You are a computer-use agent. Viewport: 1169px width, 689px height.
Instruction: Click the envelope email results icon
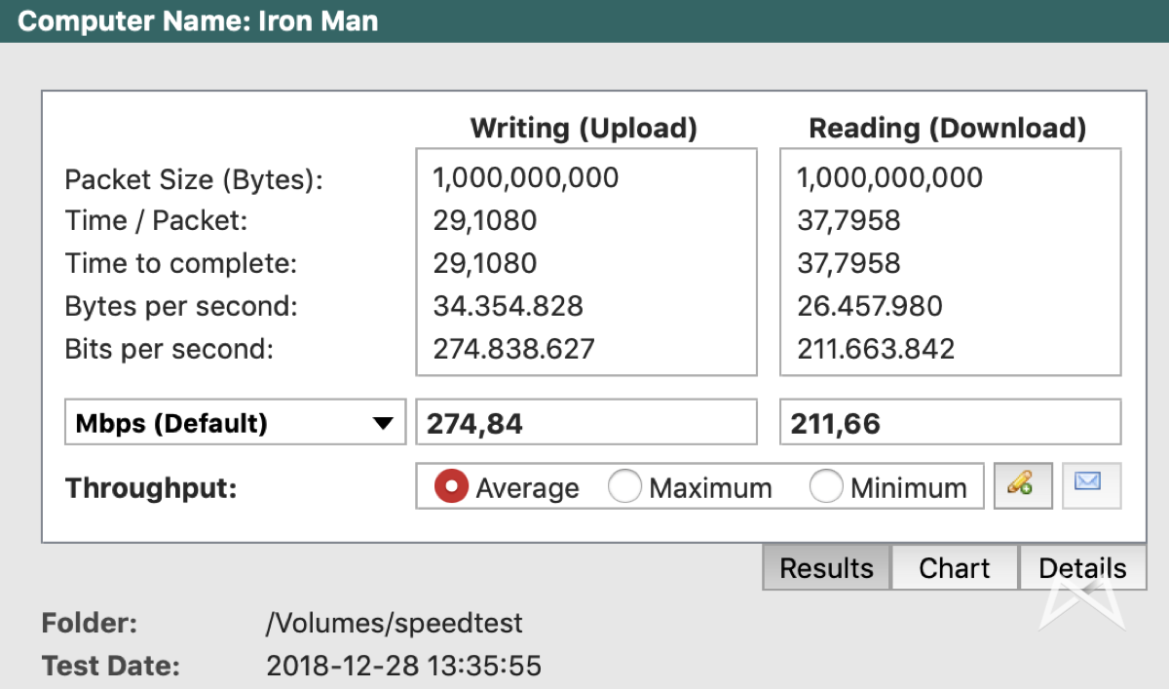1090,484
